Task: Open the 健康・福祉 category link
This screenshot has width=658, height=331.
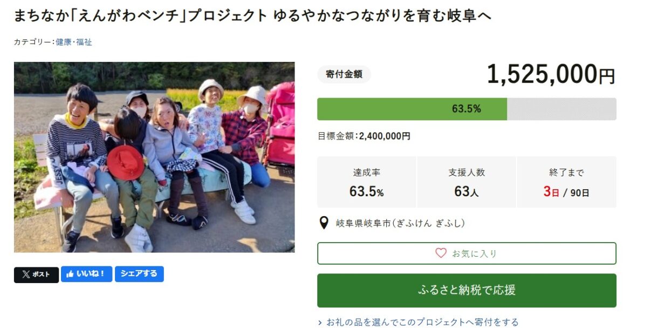Action: coord(74,42)
